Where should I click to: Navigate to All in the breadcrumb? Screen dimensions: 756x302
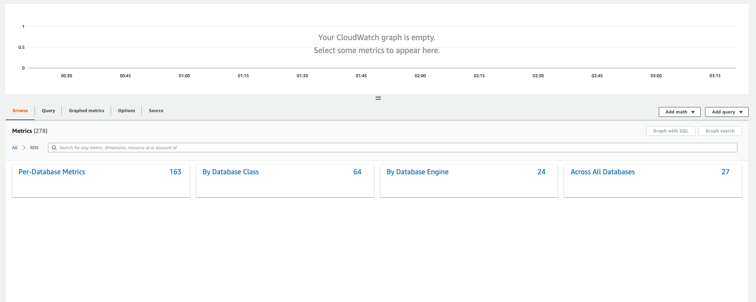(15, 148)
